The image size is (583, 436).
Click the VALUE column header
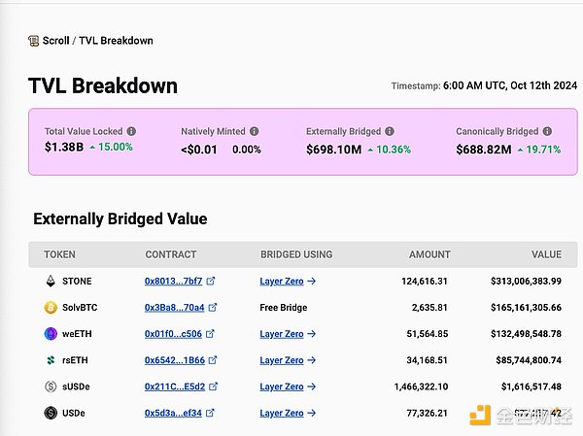[546, 254]
